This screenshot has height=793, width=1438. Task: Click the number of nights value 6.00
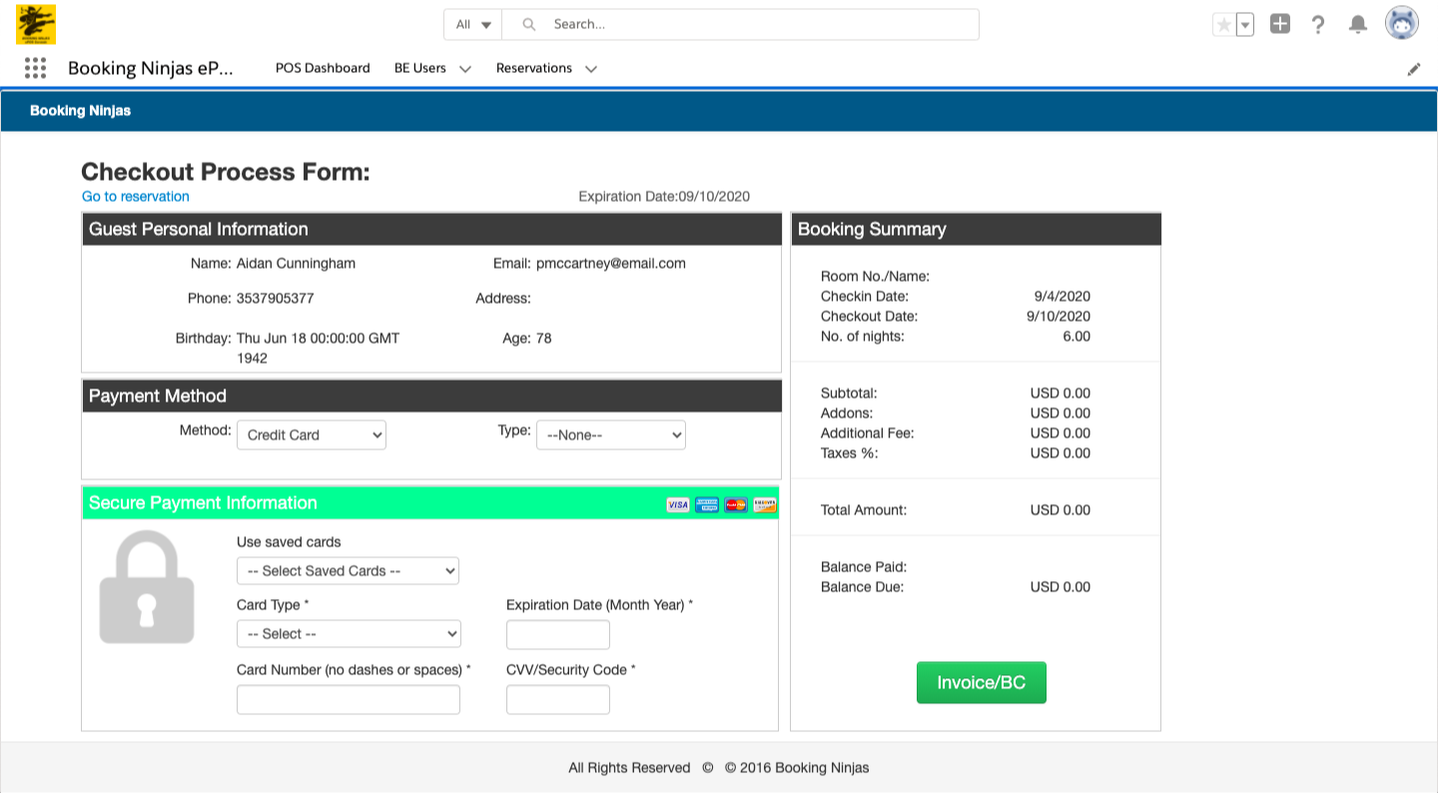1077,336
